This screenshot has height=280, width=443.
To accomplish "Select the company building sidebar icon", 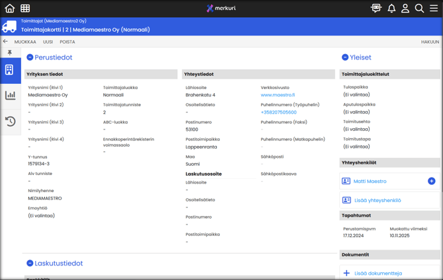I will (x=10, y=70).
